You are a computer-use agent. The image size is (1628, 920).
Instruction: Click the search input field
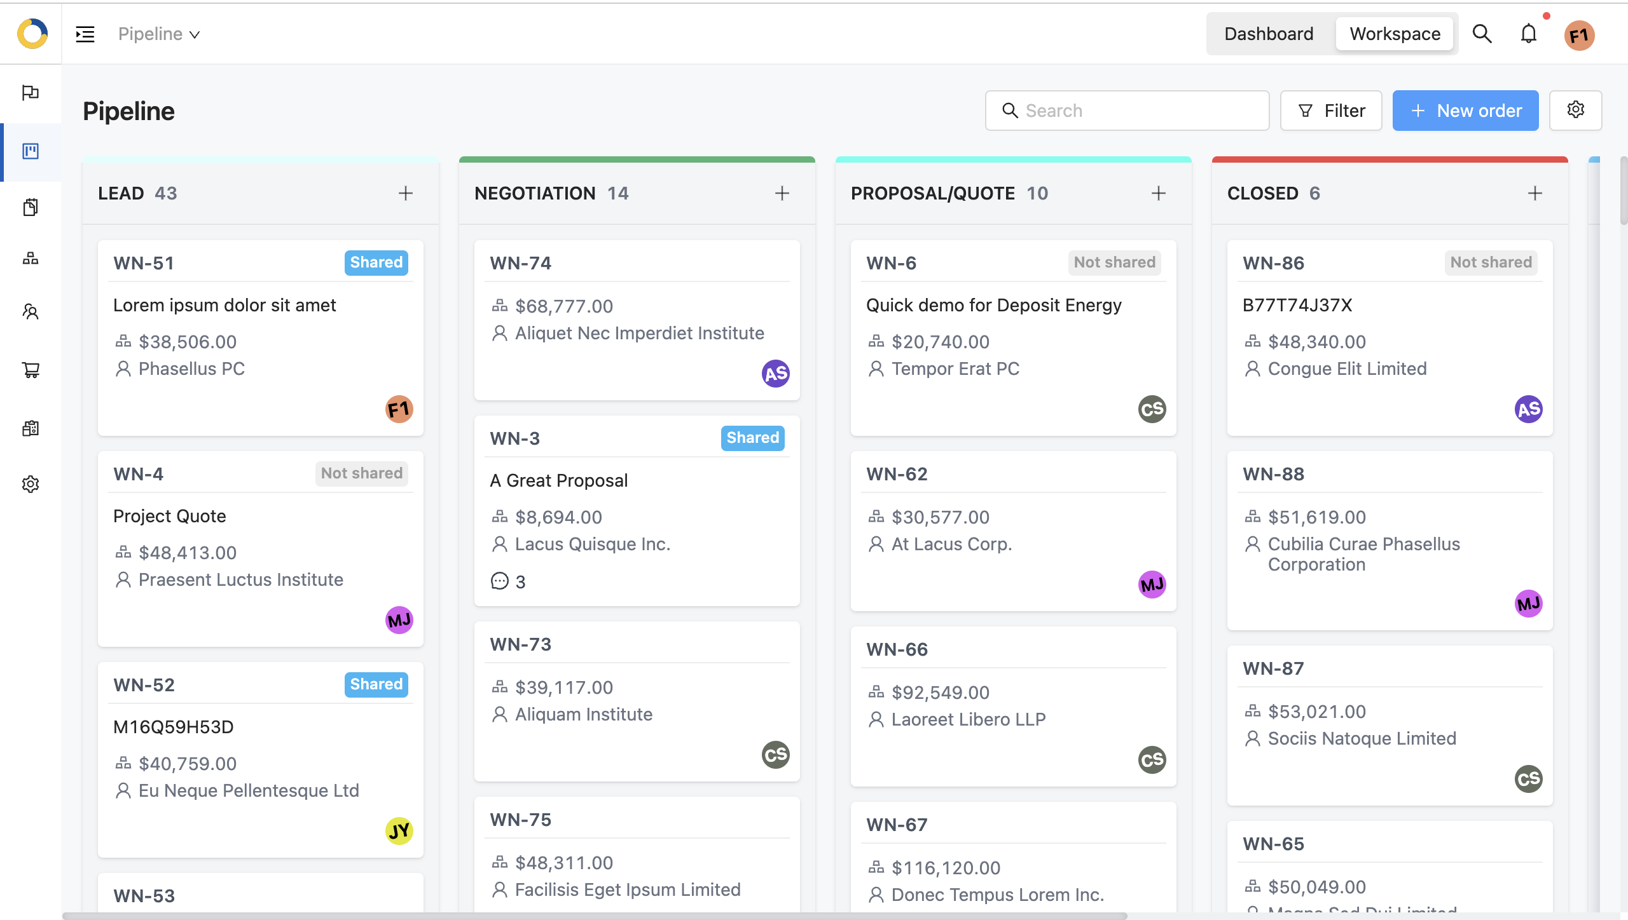(1127, 111)
